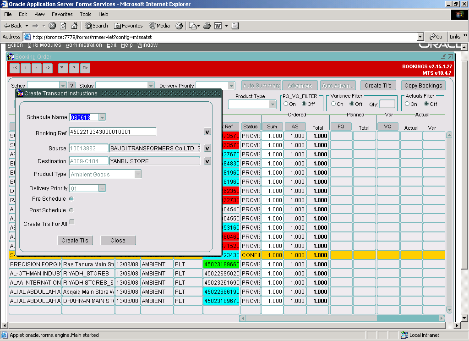
Task: Turn Actuals Filter On
Action: click(407, 104)
